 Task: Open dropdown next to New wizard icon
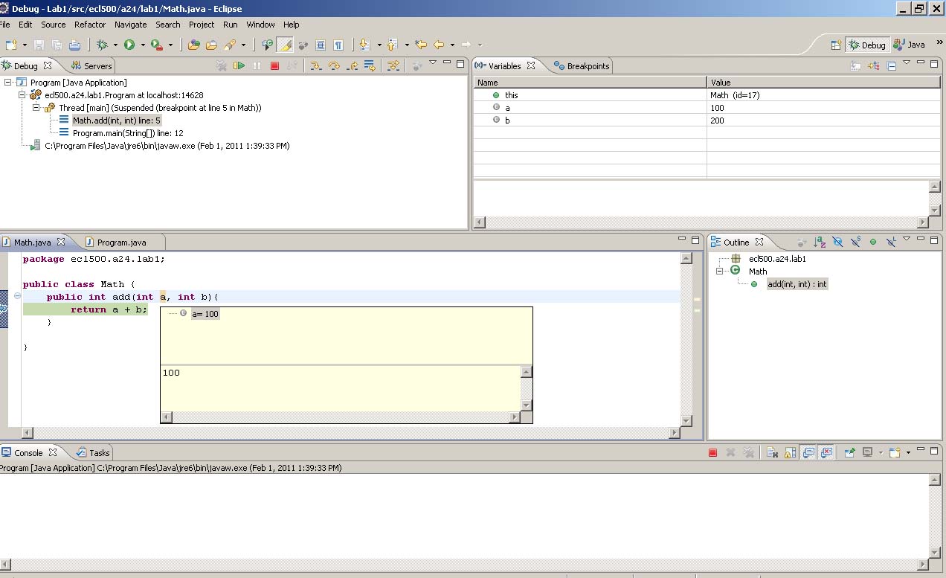click(x=25, y=45)
